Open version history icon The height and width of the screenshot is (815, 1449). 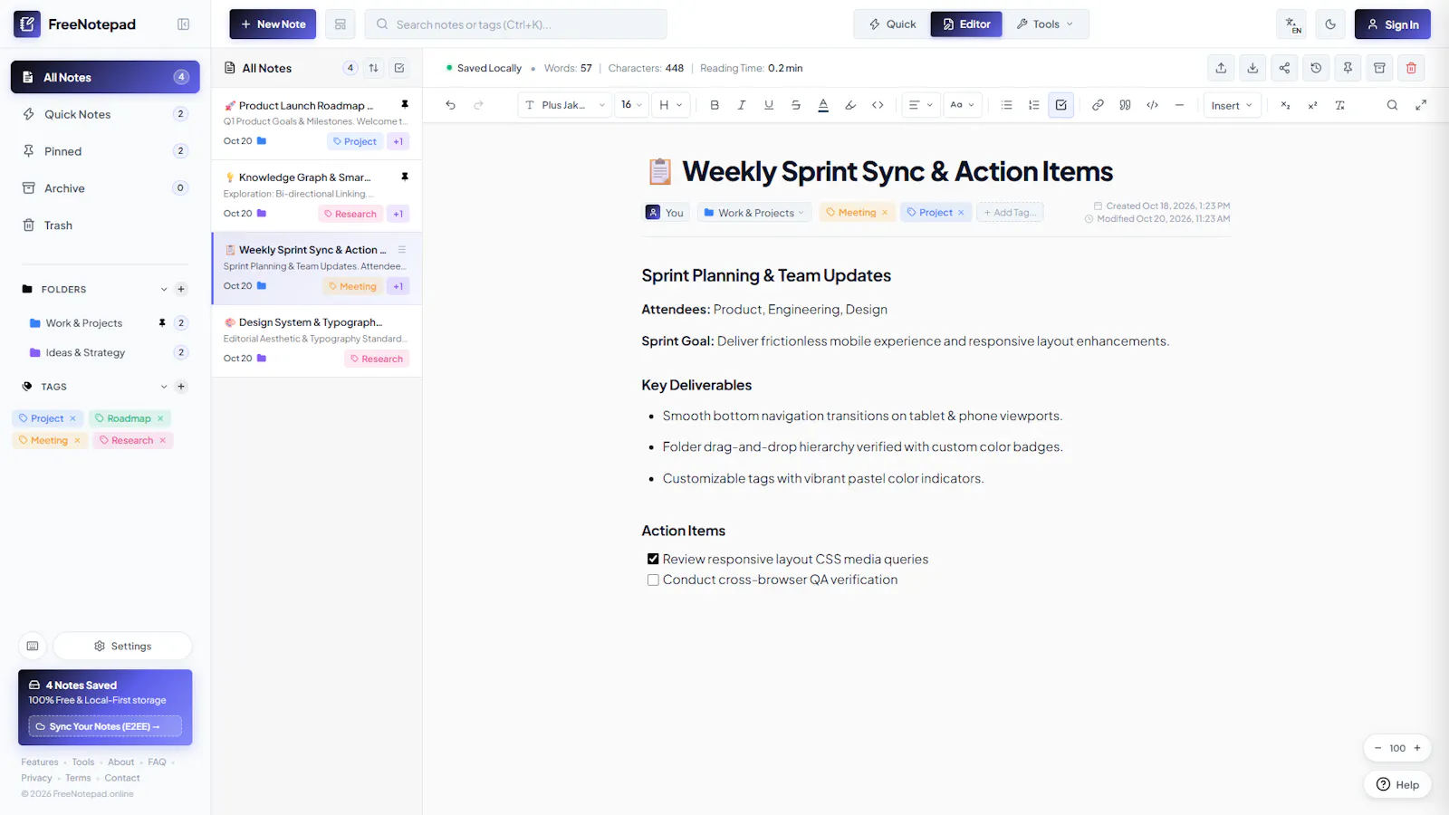coord(1316,68)
